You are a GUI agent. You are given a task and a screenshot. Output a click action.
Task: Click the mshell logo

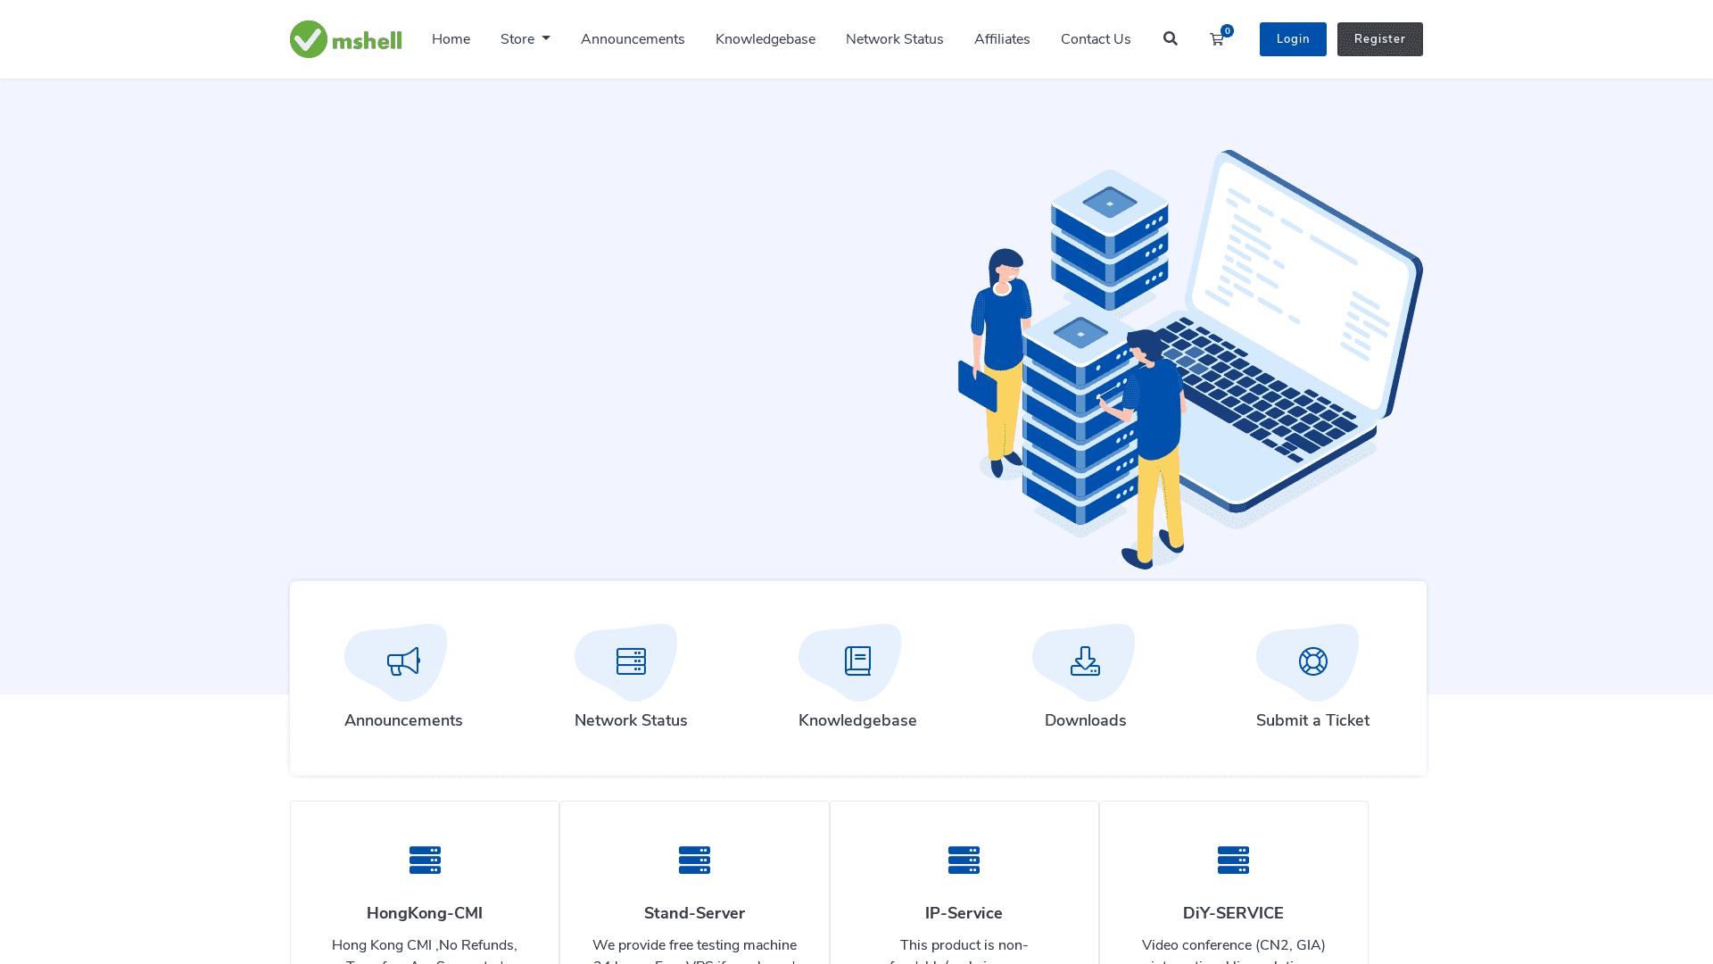click(x=345, y=39)
